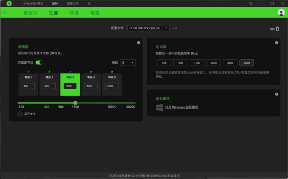Open the user account avatar
Image resolution: width=288 pixels, height=179 pixels.
click(x=281, y=13)
